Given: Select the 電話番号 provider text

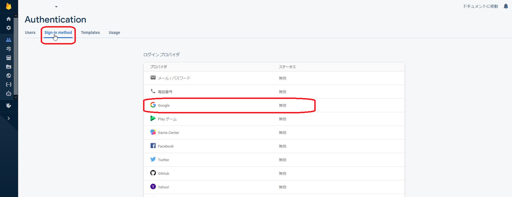Looking at the screenshot, I should pyautogui.click(x=165, y=92).
